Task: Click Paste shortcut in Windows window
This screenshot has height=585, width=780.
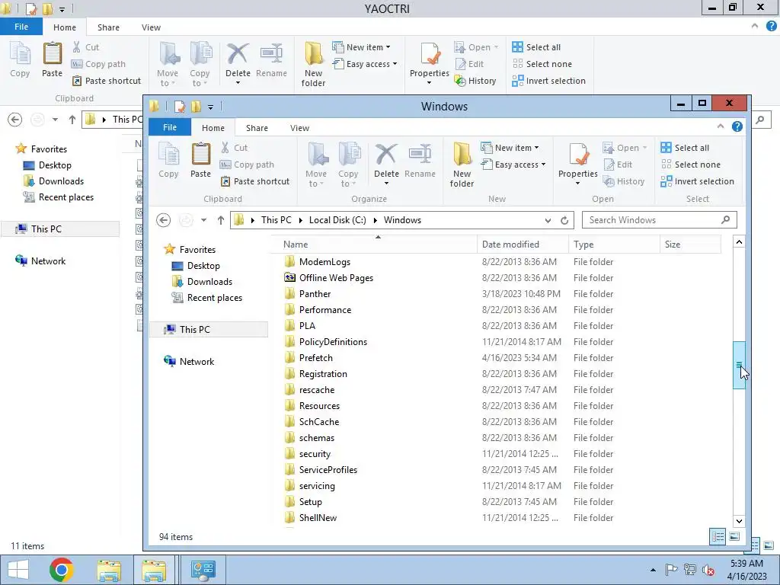Action: click(254, 181)
